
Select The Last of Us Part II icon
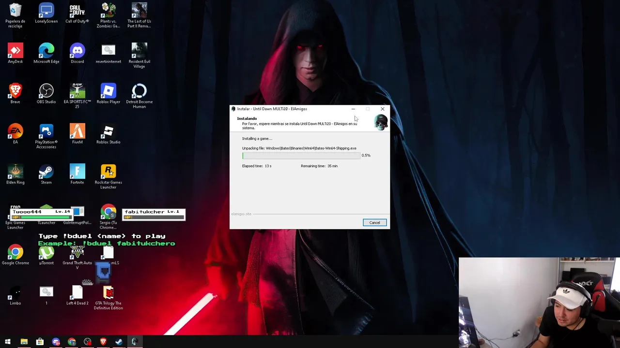139,15
